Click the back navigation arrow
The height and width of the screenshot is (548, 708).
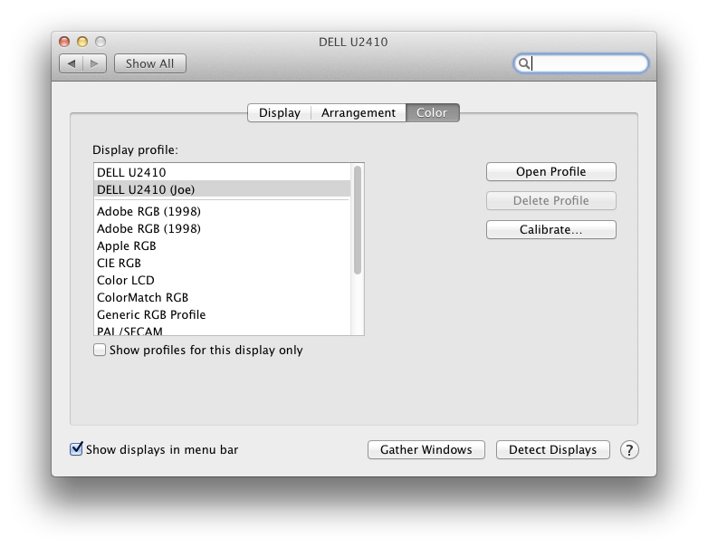tap(72, 63)
